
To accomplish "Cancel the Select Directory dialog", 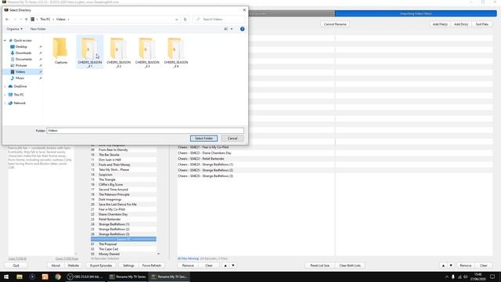I will click(232, 138).
